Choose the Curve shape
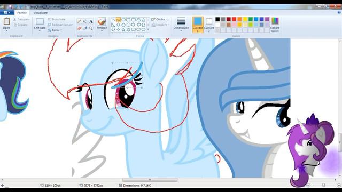The width and height of the screenshot is (342, 192). tap(118, 20)
